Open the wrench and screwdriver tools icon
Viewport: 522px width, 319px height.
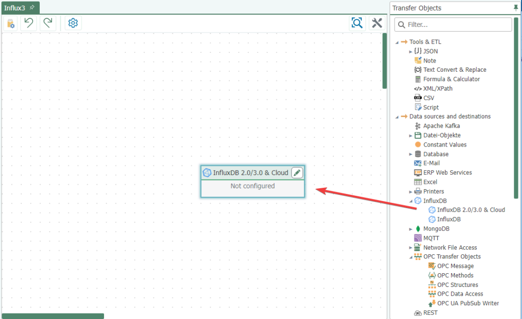[377, 23]
